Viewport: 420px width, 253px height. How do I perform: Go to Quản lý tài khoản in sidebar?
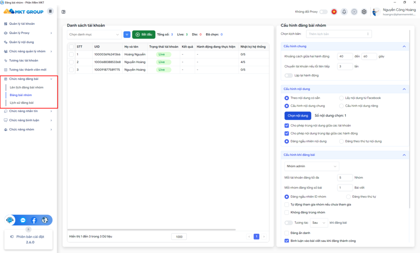coord(22,24)
